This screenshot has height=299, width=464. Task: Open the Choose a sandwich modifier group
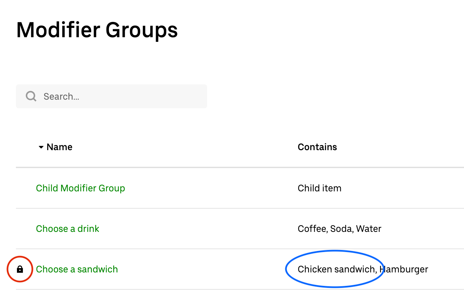click(77, 269)
